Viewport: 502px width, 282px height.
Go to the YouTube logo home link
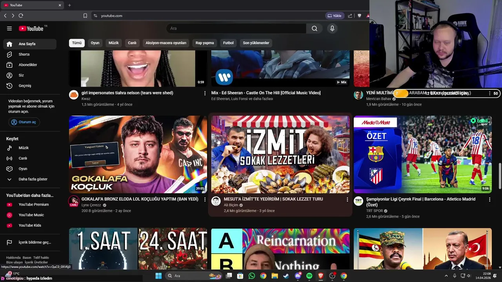tap(31, 29)
